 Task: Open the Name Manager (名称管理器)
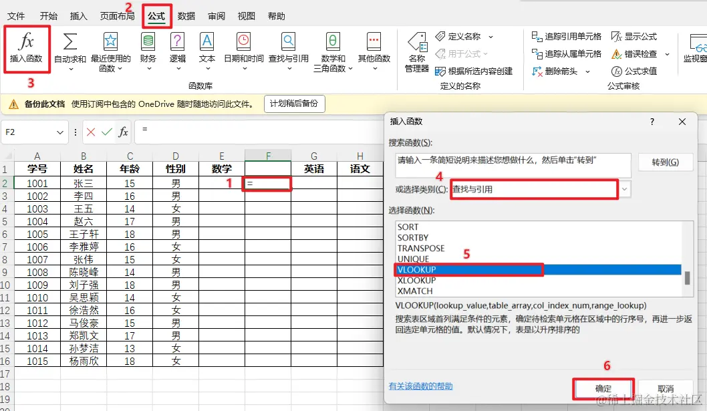417,52
